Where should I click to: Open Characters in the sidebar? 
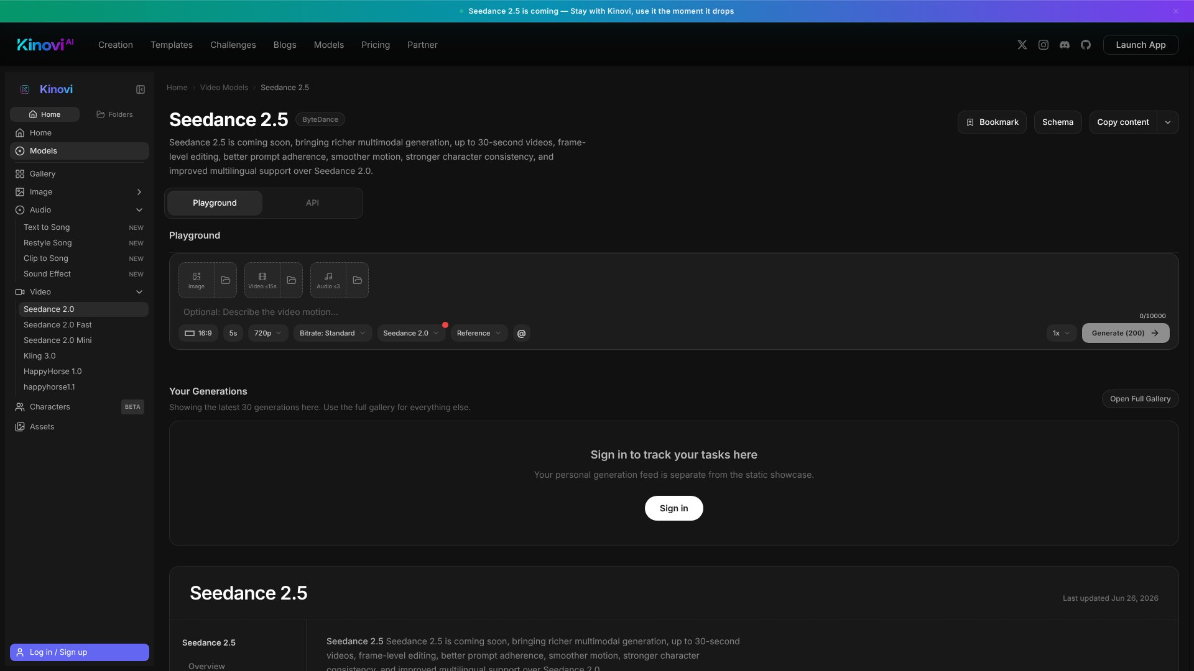(x=80, y=407)
